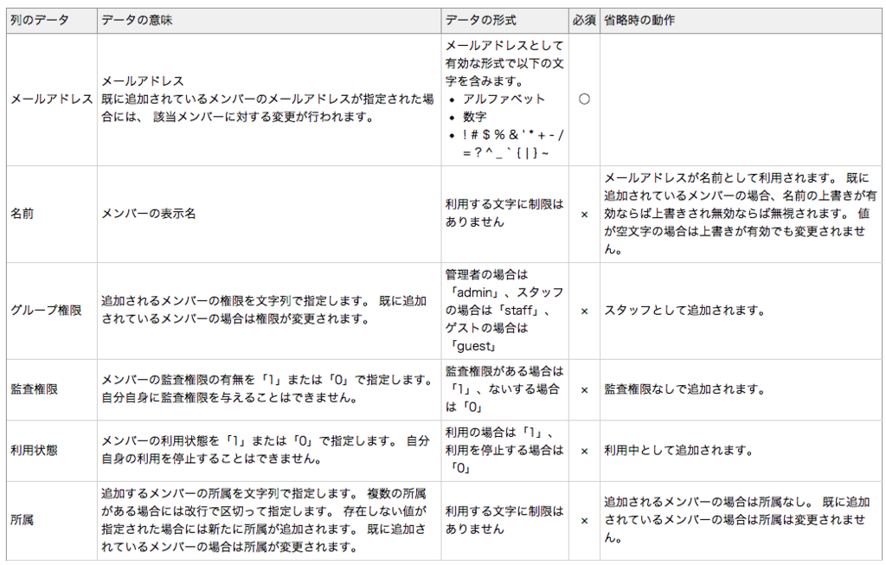Screen dimensions: 886x565
Task: Click the 数字 bullet item
Action: click(475, 117)
